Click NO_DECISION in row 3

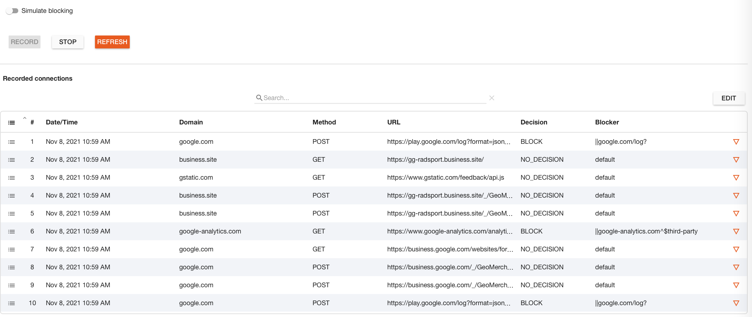[x=542, y=178]
